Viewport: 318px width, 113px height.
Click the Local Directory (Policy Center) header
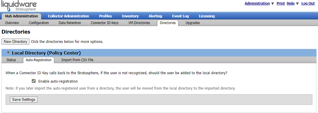coord(159,53)
